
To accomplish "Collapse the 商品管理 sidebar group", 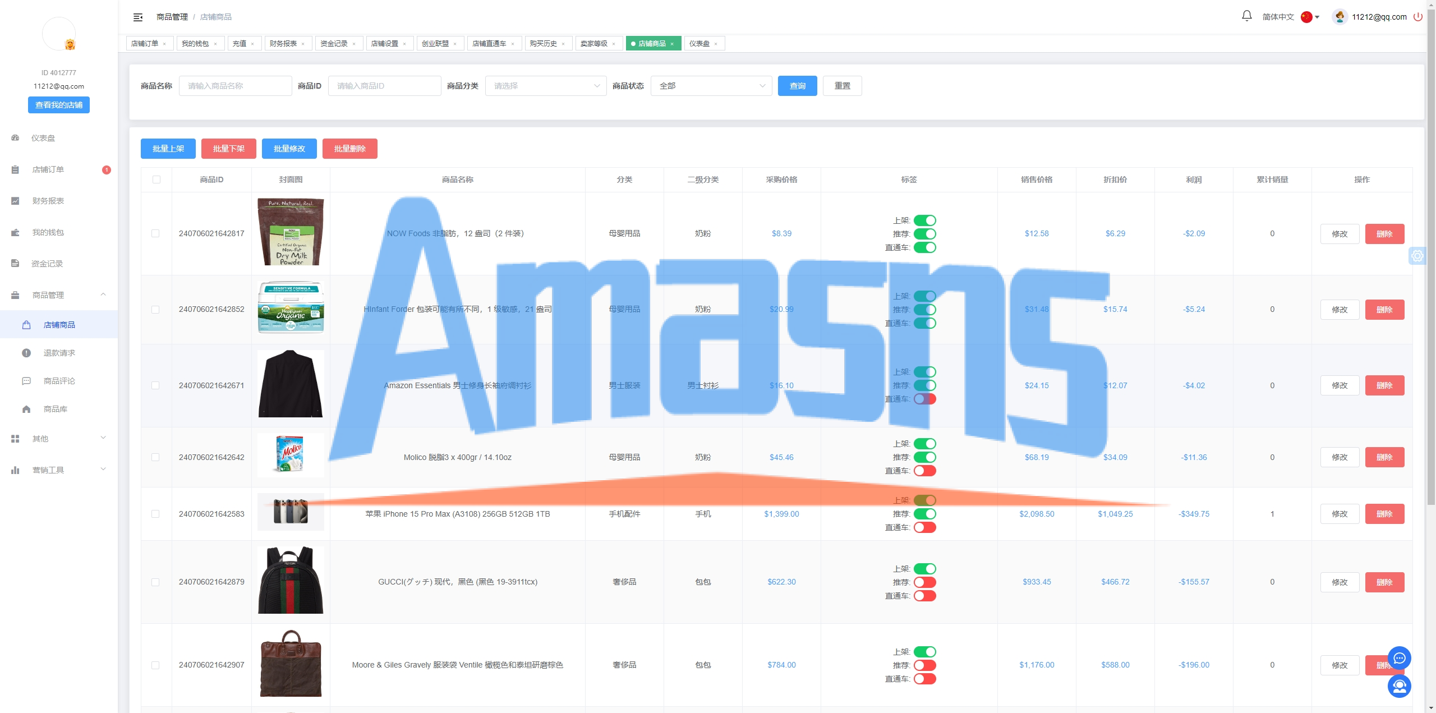I will tap(103, 295).
